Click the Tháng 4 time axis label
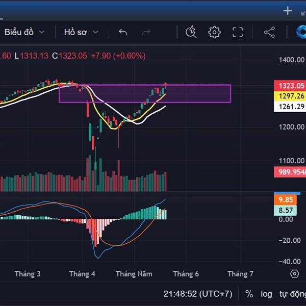The height and width of the screenshot is (306, 306). click(82, 274)
